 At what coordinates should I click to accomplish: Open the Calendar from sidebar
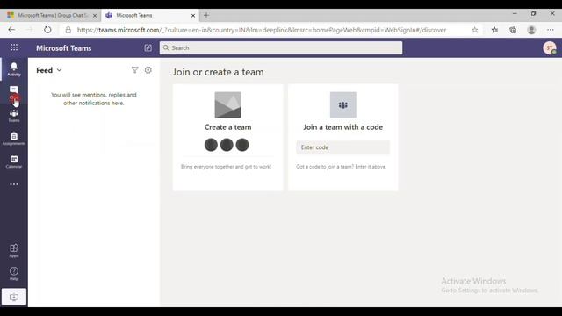(x=14, y=162)
